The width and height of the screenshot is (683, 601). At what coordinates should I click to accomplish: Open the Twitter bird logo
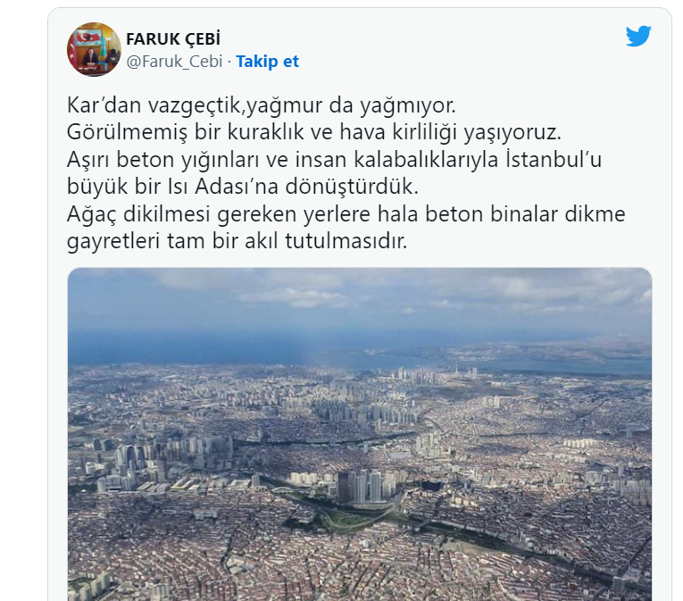click(638, 36)
